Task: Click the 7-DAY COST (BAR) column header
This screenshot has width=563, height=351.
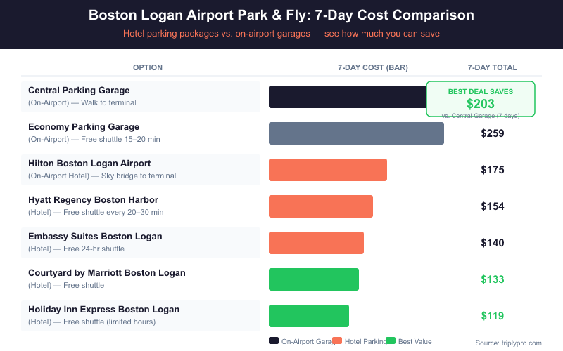Action: (x=373, y=67)
